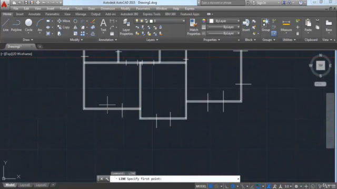Click the Offset tool icon
337x189 pixels.
point(93,34)
